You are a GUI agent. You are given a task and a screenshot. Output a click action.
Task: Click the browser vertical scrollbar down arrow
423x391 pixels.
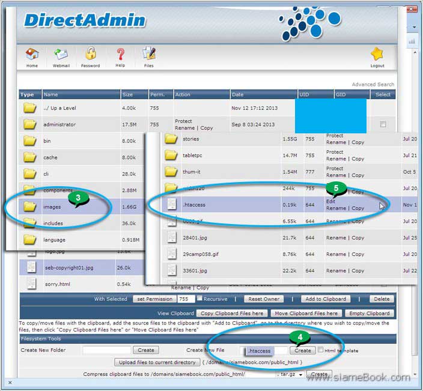pos(415,375)
